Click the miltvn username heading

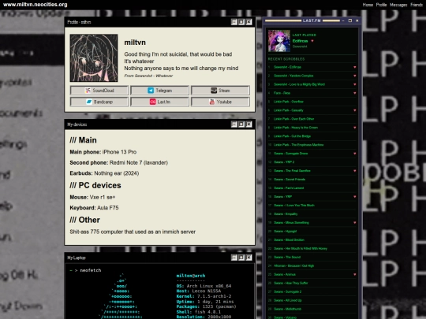click(135, 43)
